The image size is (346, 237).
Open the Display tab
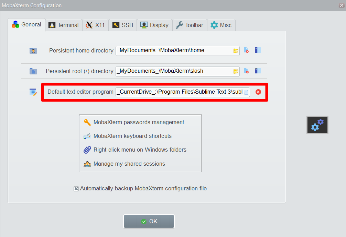(154, 25)
